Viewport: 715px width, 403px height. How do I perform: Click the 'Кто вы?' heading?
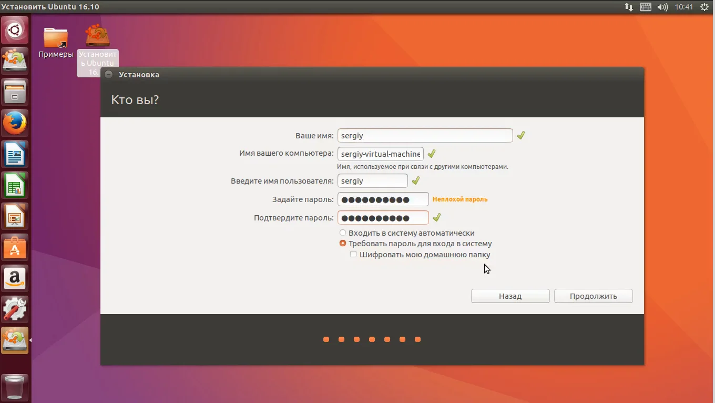135,99
